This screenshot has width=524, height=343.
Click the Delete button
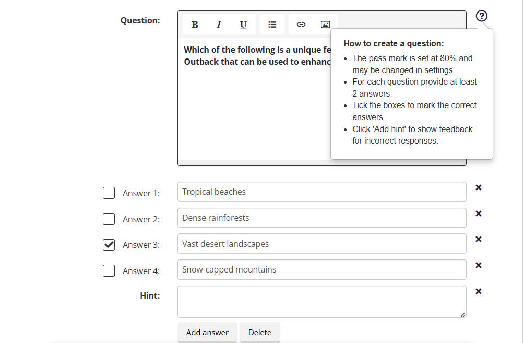(x=259, y=333)
